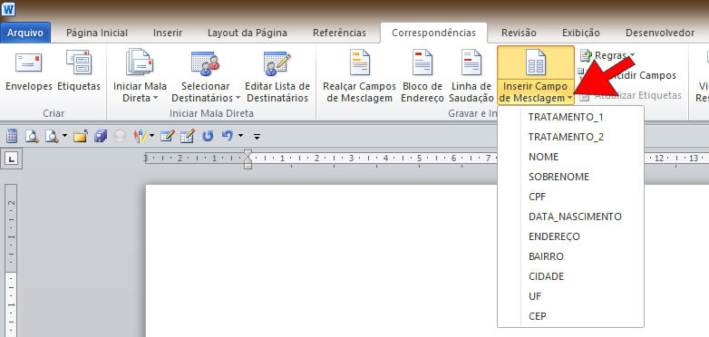Click the calculator icon in quick toolbar
The width and height of the screenshot is (709, 337).
click(x=12, y=136)
